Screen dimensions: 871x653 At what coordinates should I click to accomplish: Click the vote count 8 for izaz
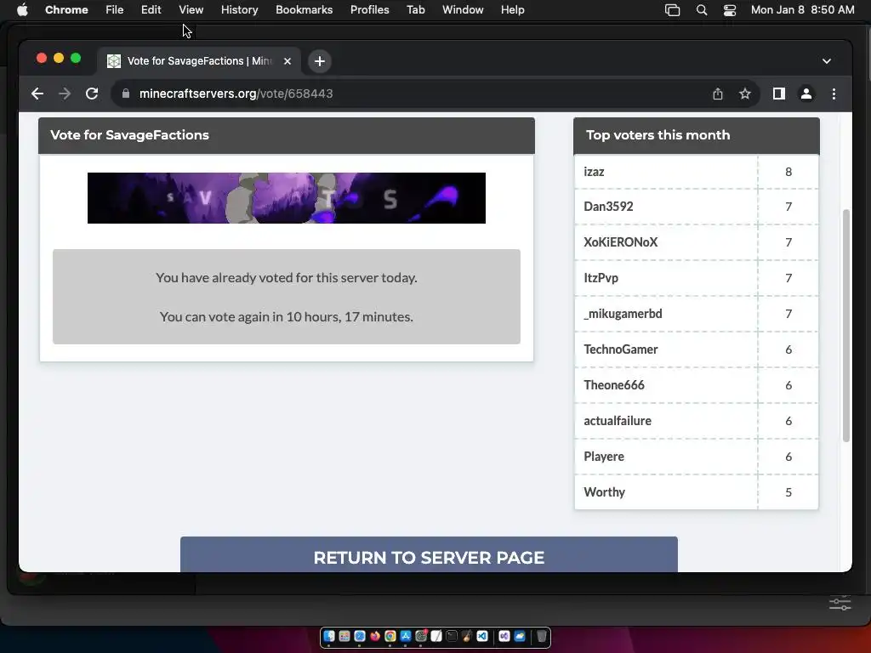(x=788, y=172)
